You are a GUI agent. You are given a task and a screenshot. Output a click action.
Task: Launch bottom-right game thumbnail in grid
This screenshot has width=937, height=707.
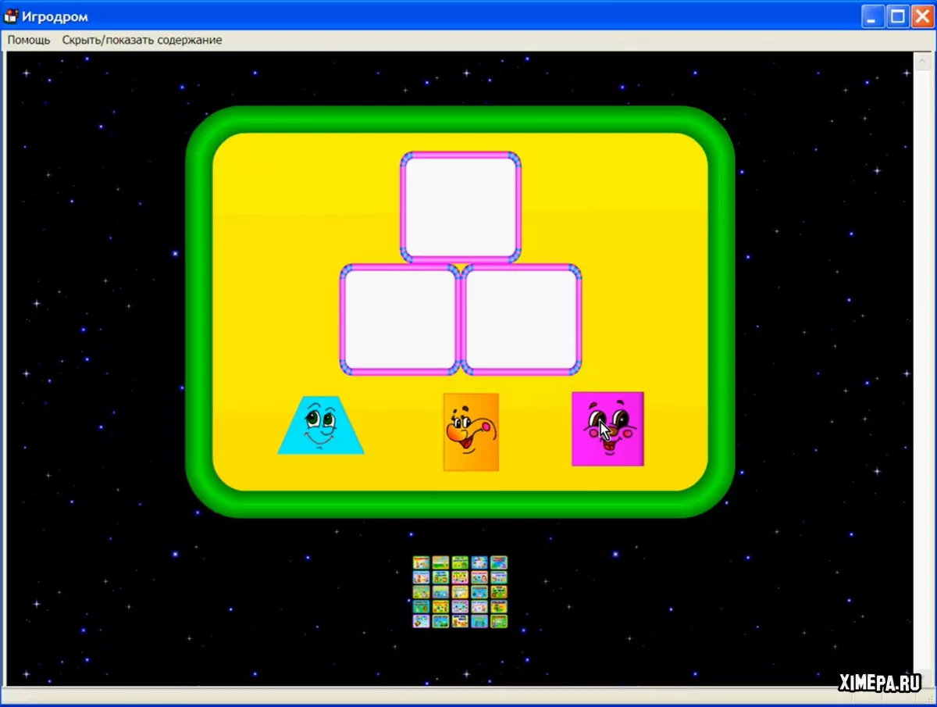pos(499,621)
